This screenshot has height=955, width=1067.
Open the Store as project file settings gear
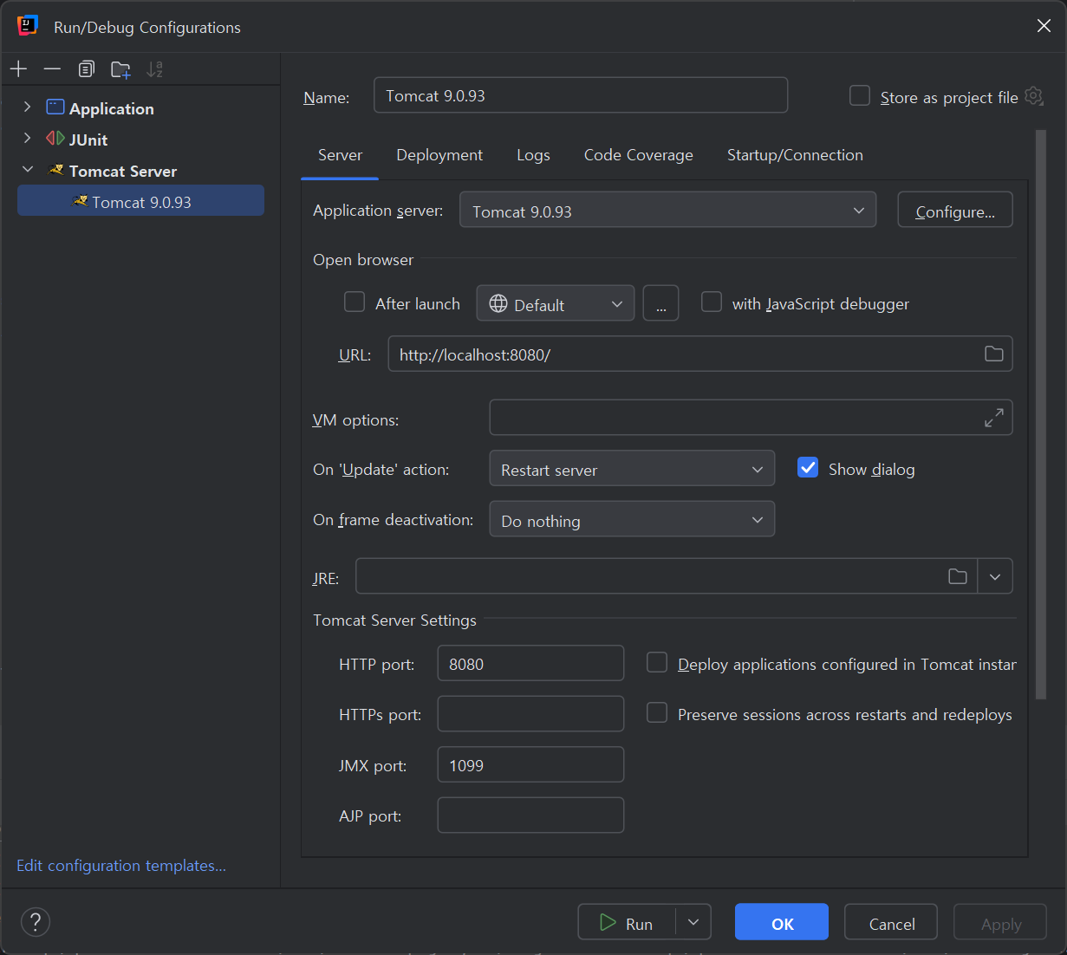[x=1033, y=96]
